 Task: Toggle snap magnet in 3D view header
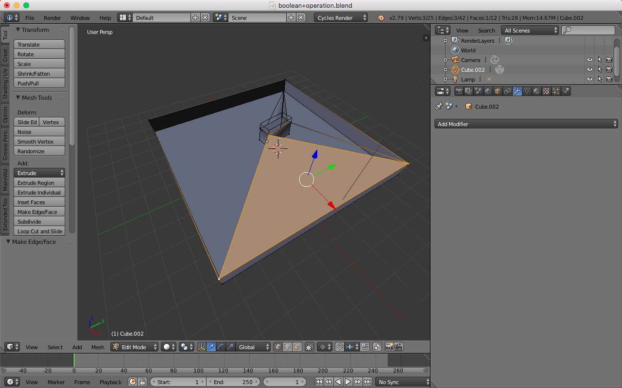click(x=339, y=347)
